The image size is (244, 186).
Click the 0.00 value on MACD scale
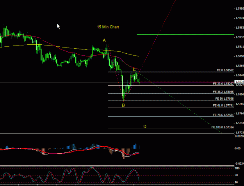238,148
